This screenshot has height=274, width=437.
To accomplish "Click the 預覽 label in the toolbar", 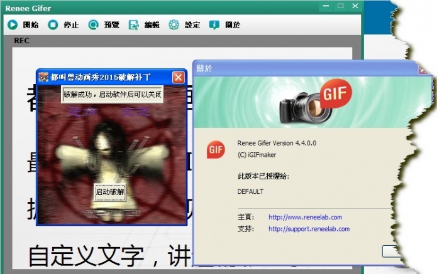I will pos(111,25).
